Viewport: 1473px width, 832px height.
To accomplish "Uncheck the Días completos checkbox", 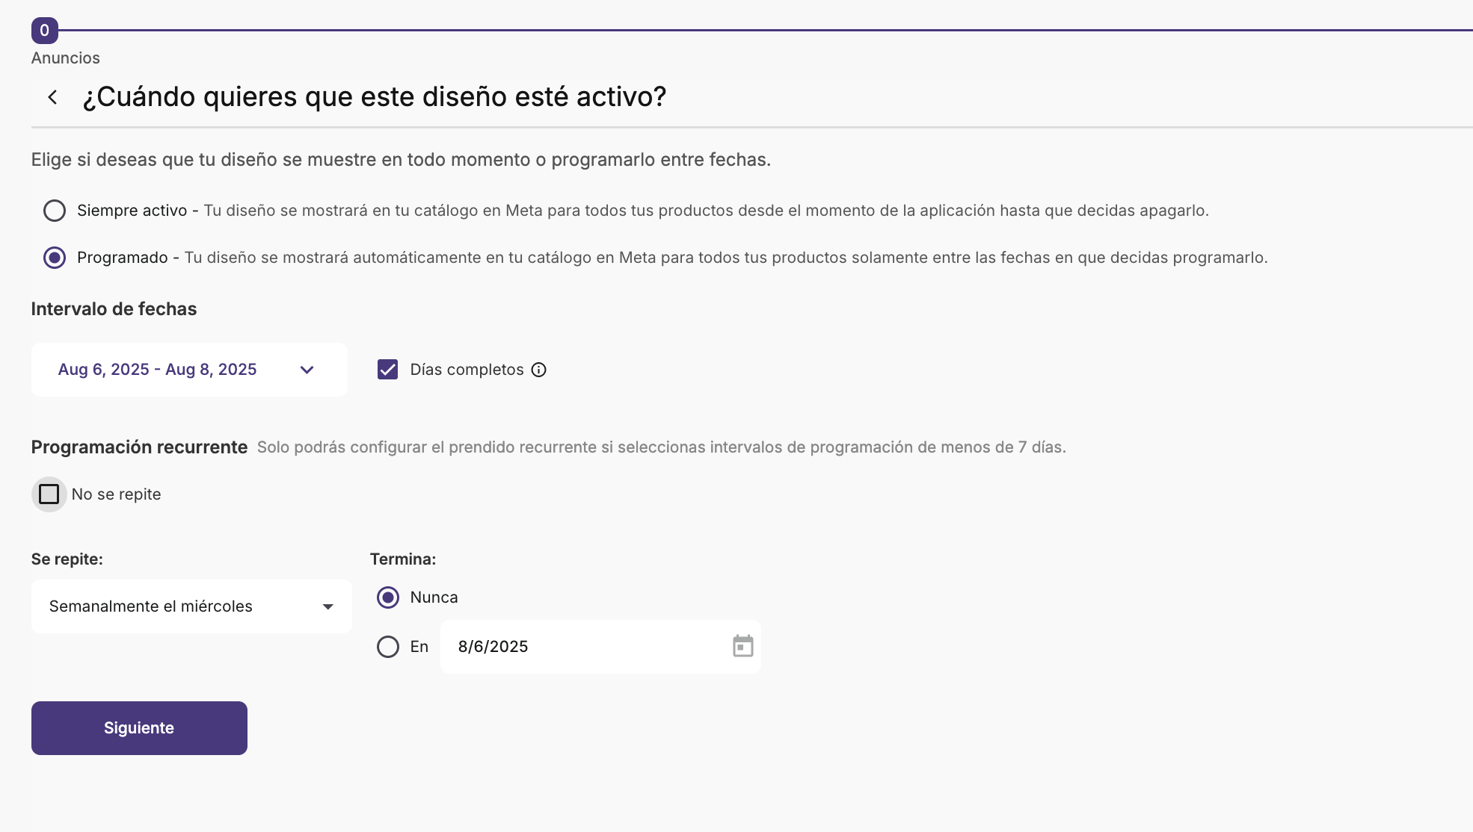I will (387, 370).
